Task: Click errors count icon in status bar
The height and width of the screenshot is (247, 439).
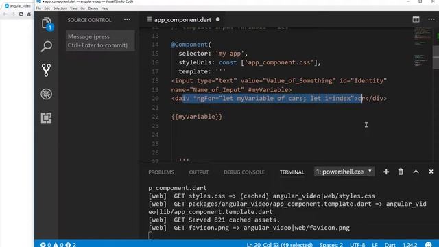Action: (43, 244)
